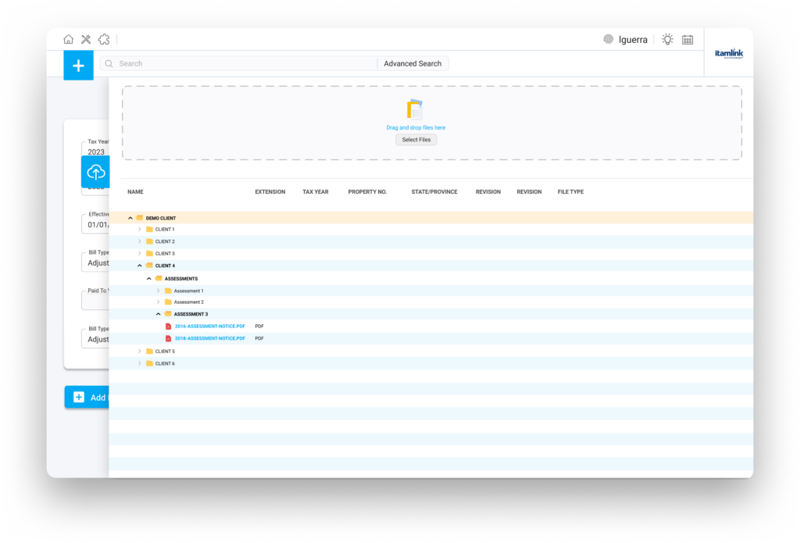The width and height of the screenshot is (800, 543).
Task: Click the FILE TYPE column header
Action: [570, 192]
